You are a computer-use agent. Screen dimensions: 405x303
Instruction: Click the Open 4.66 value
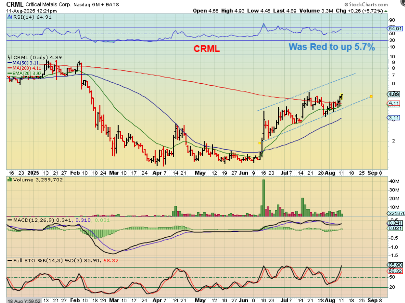coord(205,11)
